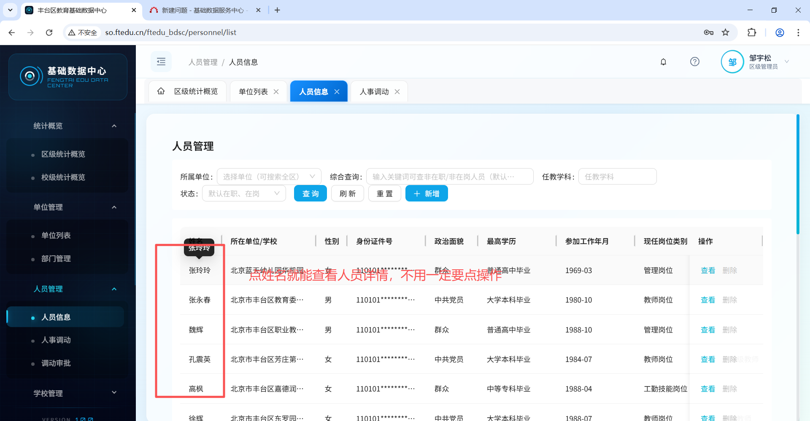Click the 查询 search button
The image size is (810, 421).
click(x=310, y=193)
